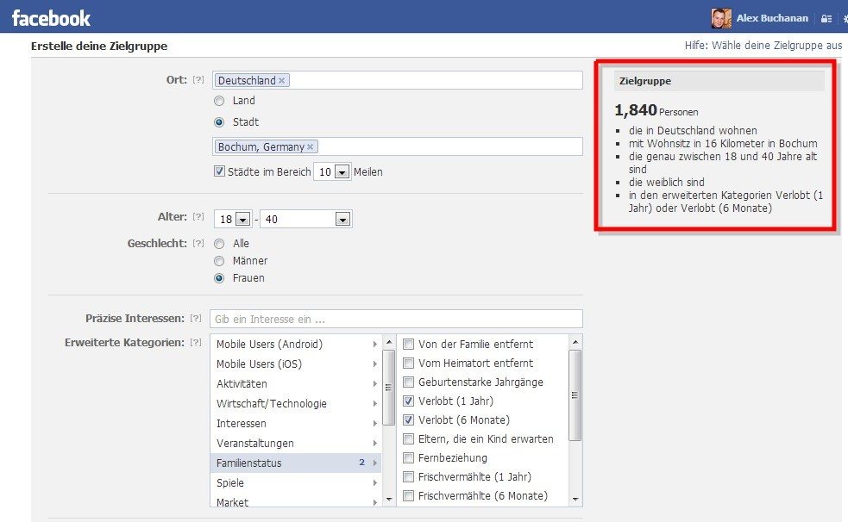Click the 1,840 Personen audience count
This screenshot has width=848, height=522.
click(656, 110)
